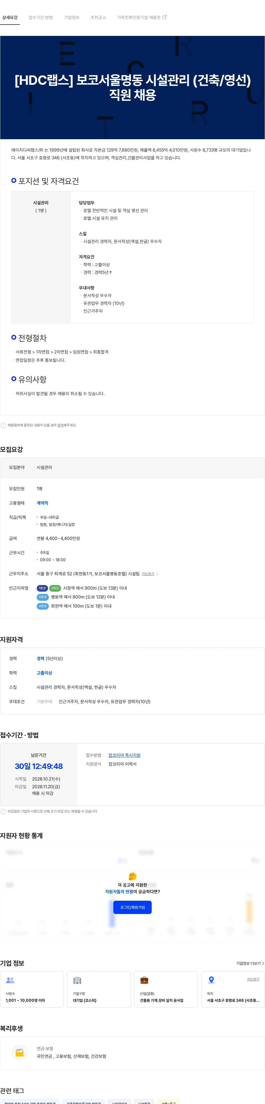Click info icon next to 채용정보에 잘못된 내용이
This screenshot has height=1104, width=265.
point(3,425)
